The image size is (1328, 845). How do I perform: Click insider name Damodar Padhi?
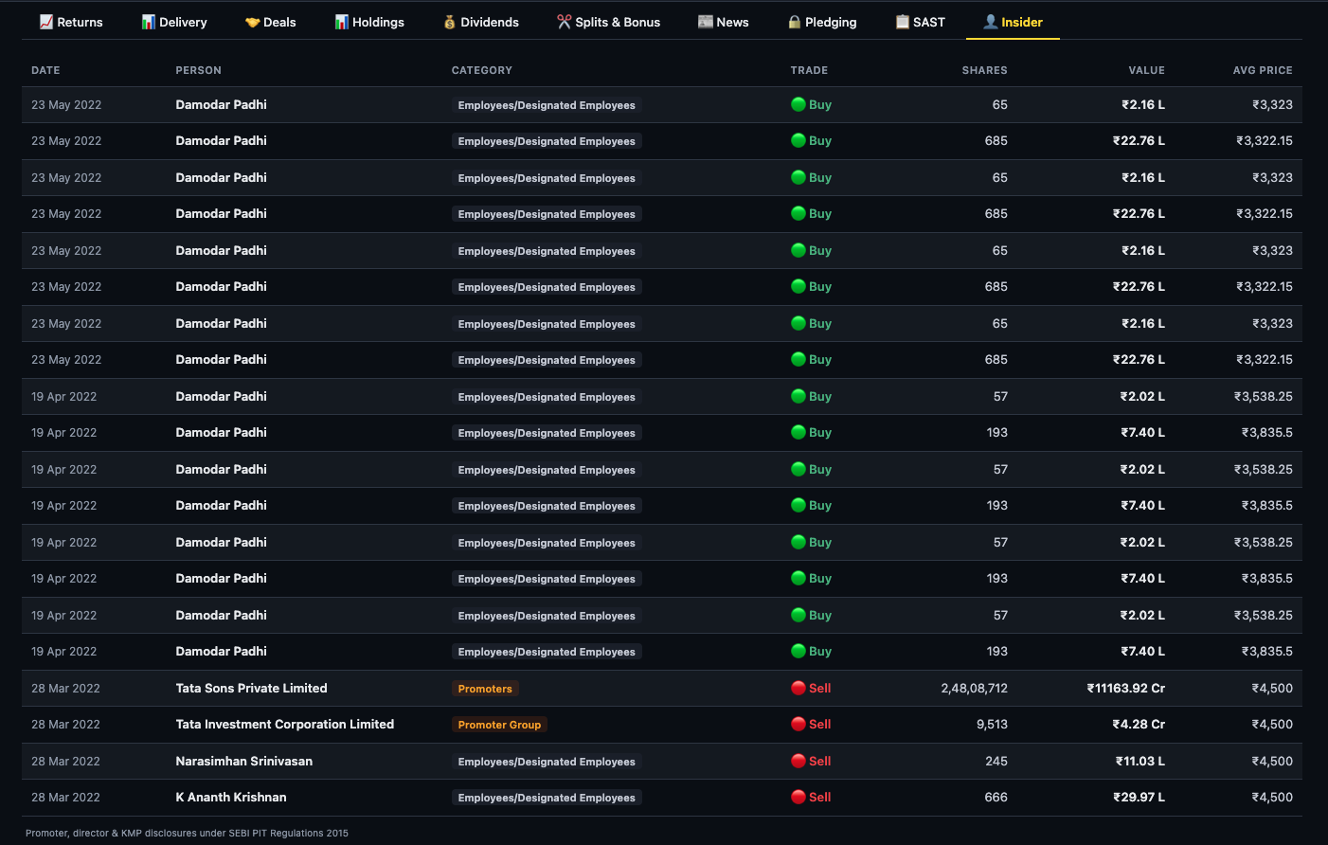221,104
